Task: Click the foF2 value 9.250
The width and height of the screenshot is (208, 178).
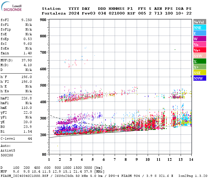Action: [26, 20]
